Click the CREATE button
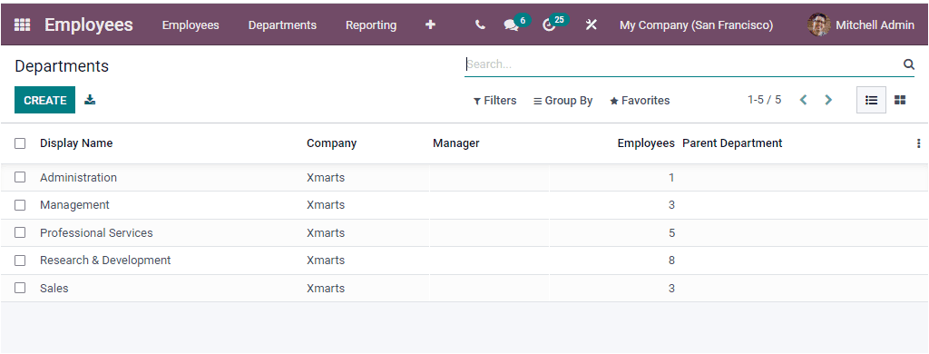 click(45, 100)
